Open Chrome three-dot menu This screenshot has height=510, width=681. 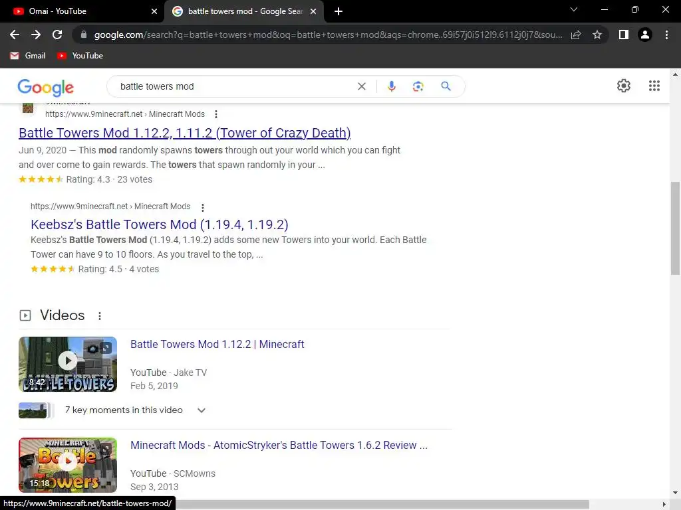[x=666, y=35]
